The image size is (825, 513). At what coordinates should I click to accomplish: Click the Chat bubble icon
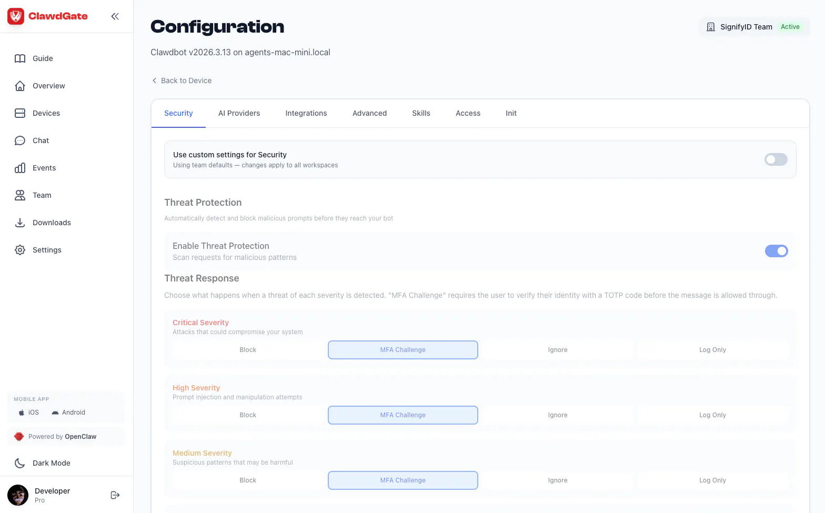pyautogui.click(x=20, y=140)
